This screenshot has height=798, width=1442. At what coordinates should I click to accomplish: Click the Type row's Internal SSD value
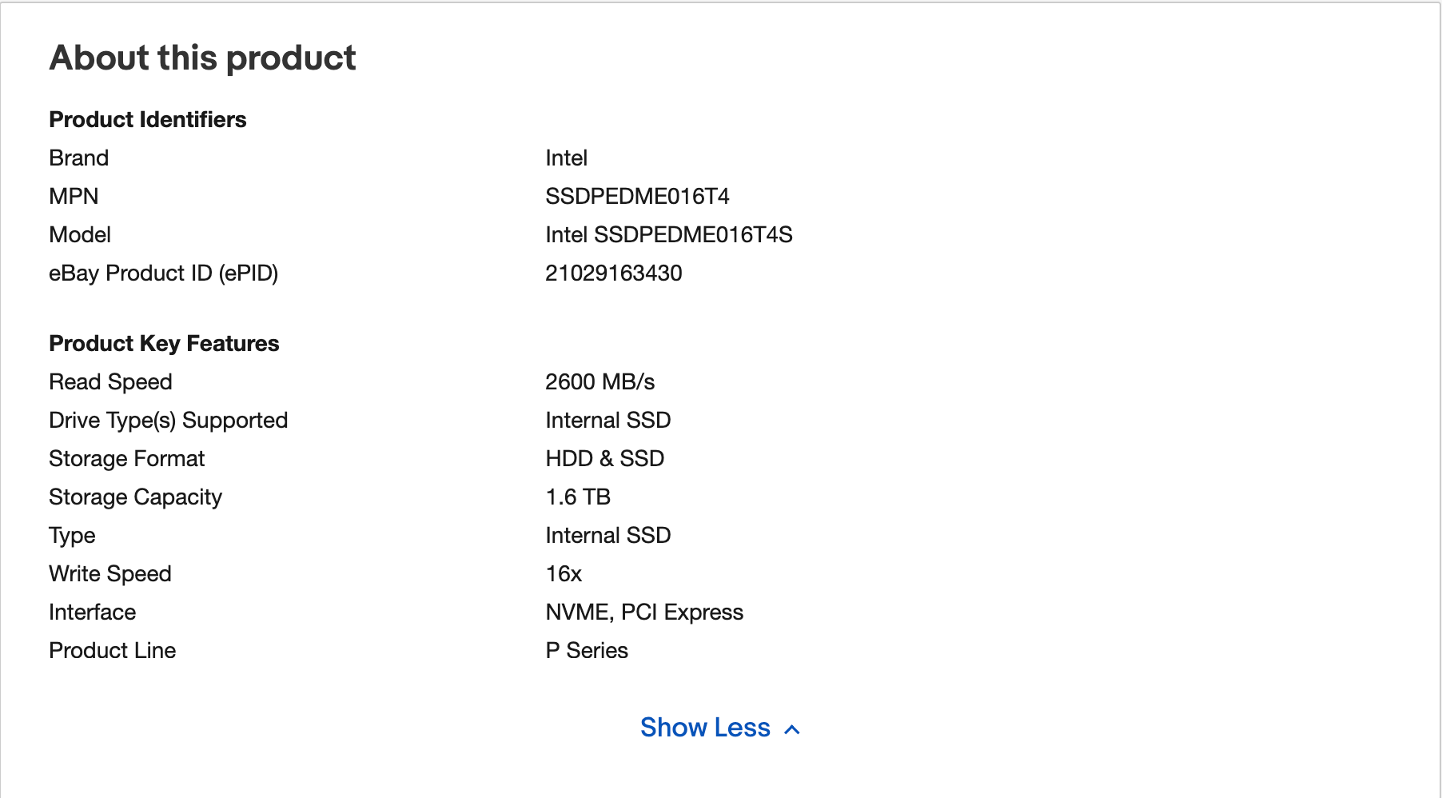click(607, 535)
